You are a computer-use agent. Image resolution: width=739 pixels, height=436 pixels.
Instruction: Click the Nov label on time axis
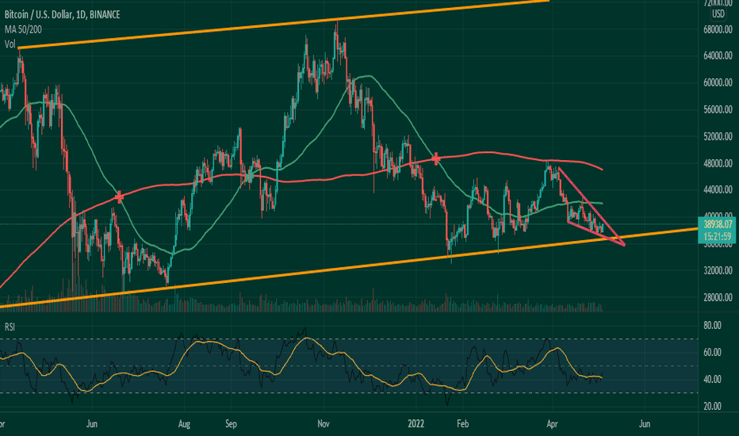324,424
